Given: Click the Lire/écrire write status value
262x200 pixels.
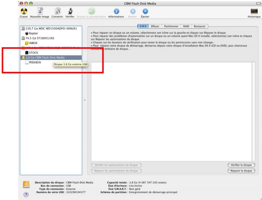Looking at the screenshot, I should point(135,186).
